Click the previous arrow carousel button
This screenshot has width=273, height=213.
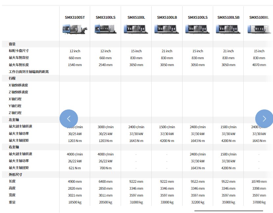tap(69, 119)
